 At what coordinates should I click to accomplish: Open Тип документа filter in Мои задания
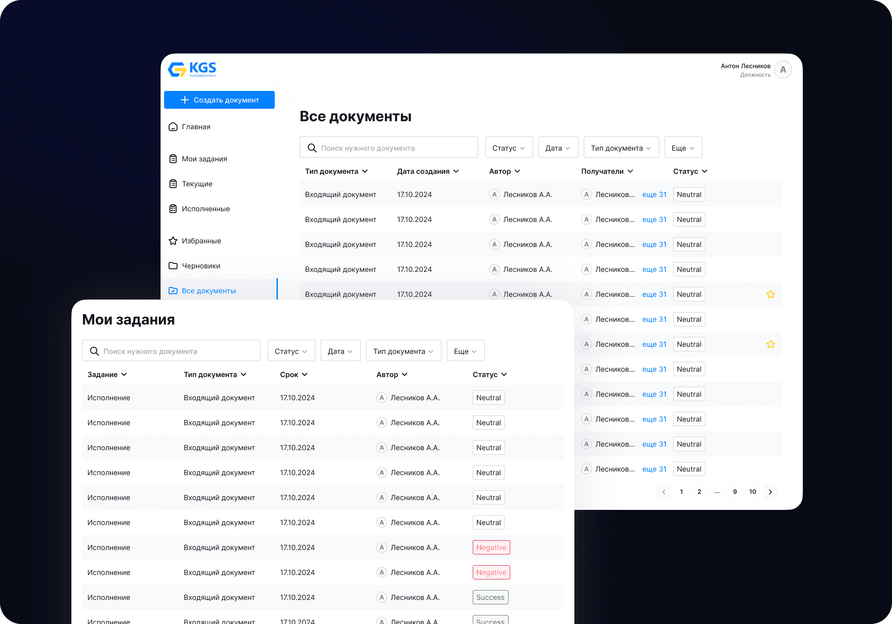(403, 351)
